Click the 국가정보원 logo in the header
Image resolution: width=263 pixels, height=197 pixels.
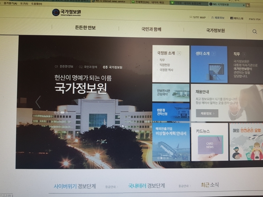tap(67, 12)
